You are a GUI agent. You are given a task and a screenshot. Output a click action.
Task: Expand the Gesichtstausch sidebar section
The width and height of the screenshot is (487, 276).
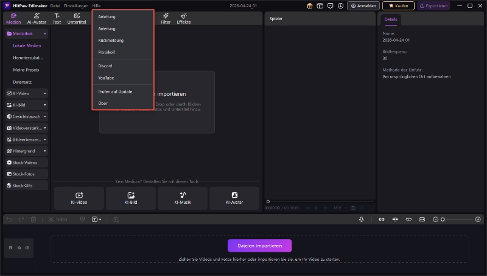(x=44, y=116)
